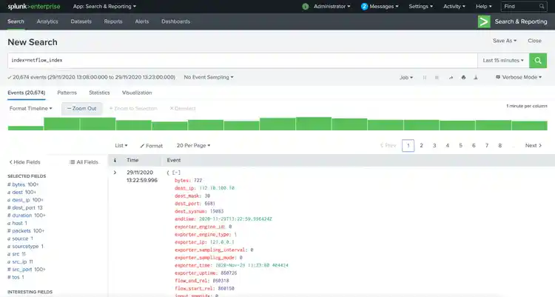Switch to the Statistics tab
Screen dimensions: 555x297
tap(99, 93)
